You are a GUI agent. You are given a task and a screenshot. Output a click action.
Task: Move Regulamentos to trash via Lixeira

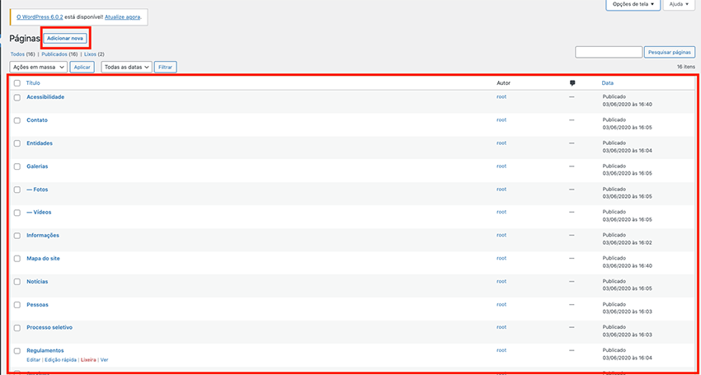click(87, 360)
